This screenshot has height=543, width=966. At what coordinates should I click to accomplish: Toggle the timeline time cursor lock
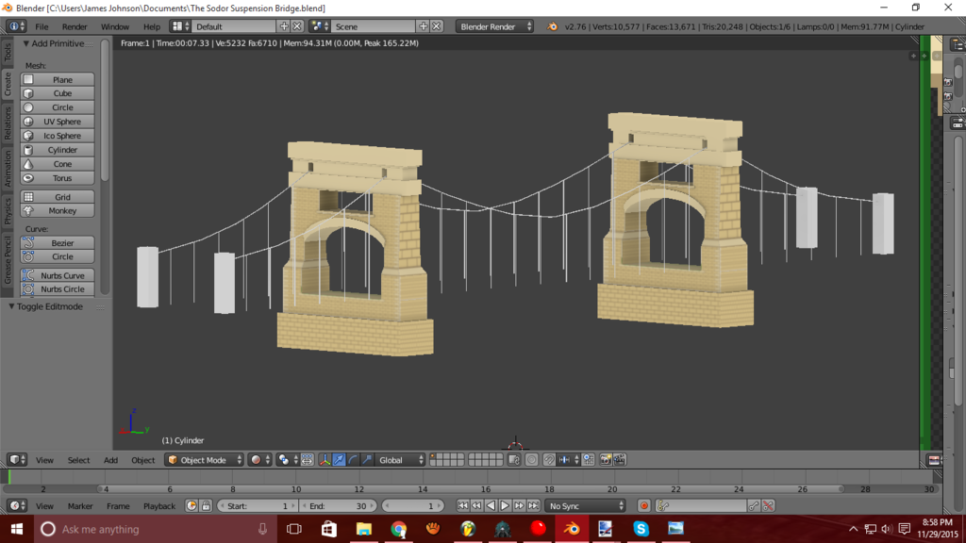pyautogui.click(x=206, y=506)
